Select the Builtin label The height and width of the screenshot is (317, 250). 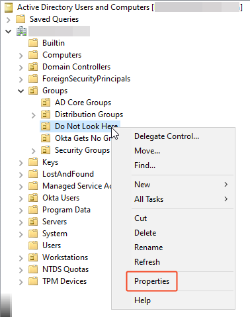pyautogui.click(x=54, y=43)
